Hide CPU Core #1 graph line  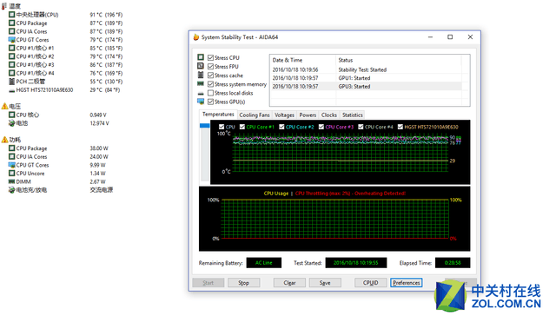tap(242, 127)
